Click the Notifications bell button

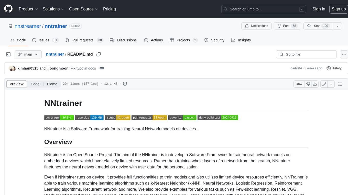coord(256,26)
